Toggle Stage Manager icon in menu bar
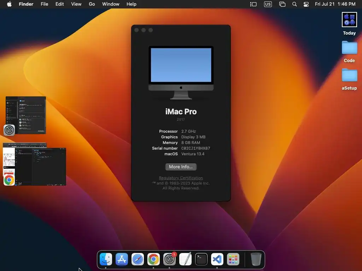The image size is (362, 271). 253,4
